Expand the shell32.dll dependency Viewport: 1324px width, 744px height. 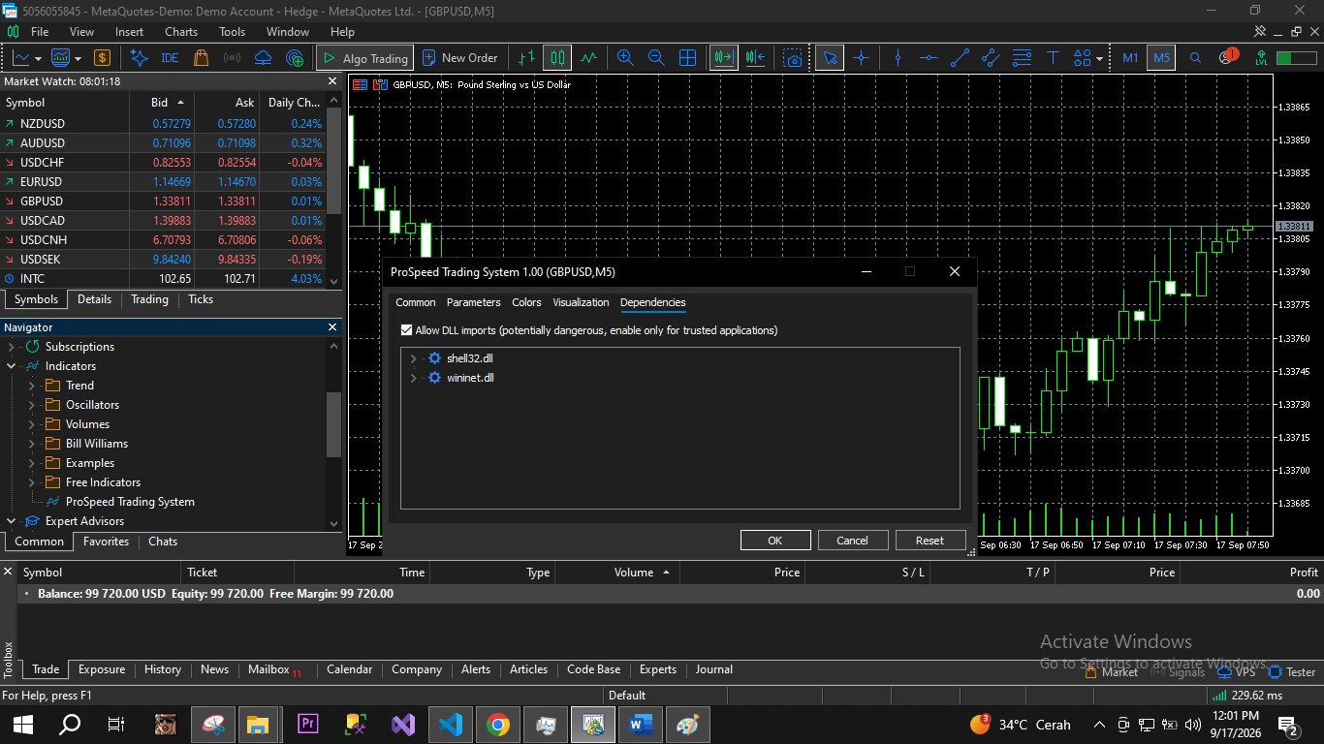pyautogui.click(x=414, y=358)
